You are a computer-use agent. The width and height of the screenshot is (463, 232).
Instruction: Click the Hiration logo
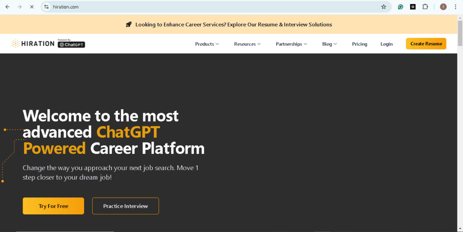pyautogui.click(x=33, y=44)
